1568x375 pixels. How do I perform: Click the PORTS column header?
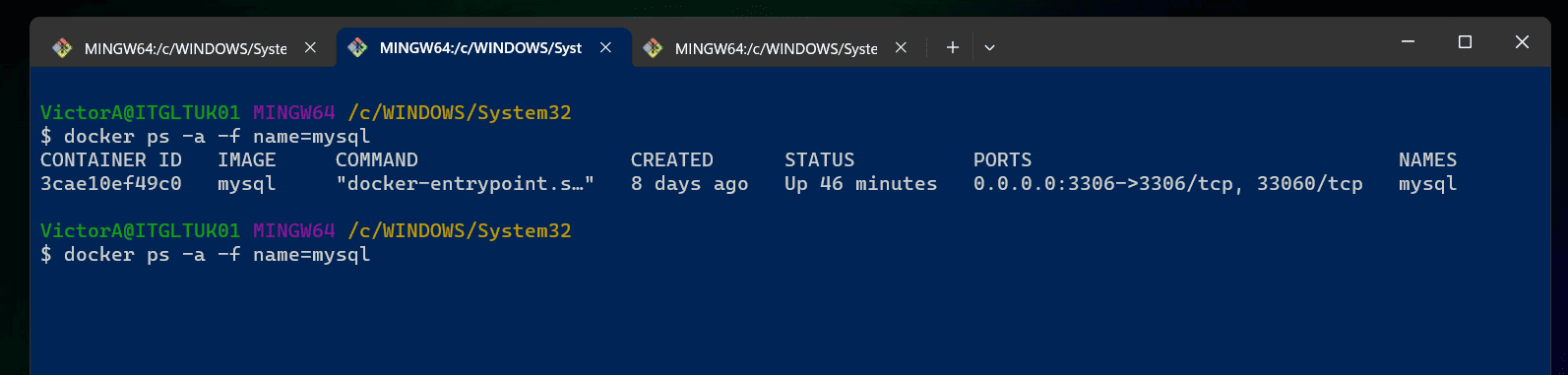click(1003, 160)
